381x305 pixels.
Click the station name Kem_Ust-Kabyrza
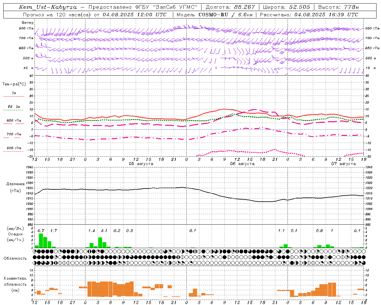48,7
